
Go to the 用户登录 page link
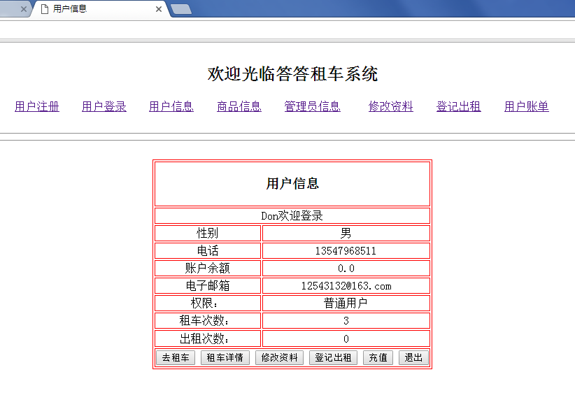104,107
